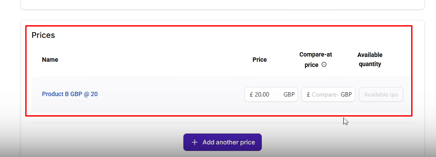Click the GBP suffix in the price field
The width and height of the screenshot is (436, 157).
pyautogui.click(x=289, y=94)
